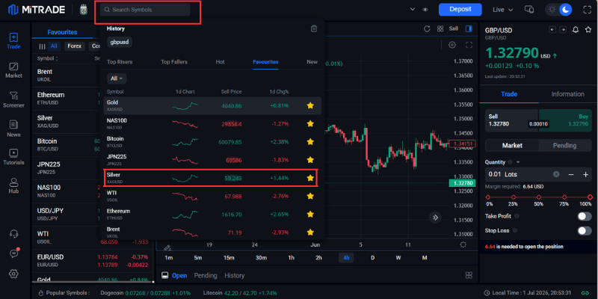This screenshot has width=598, height=299.
Task: Click the blue Deposit button
Action: coord(460,10)
